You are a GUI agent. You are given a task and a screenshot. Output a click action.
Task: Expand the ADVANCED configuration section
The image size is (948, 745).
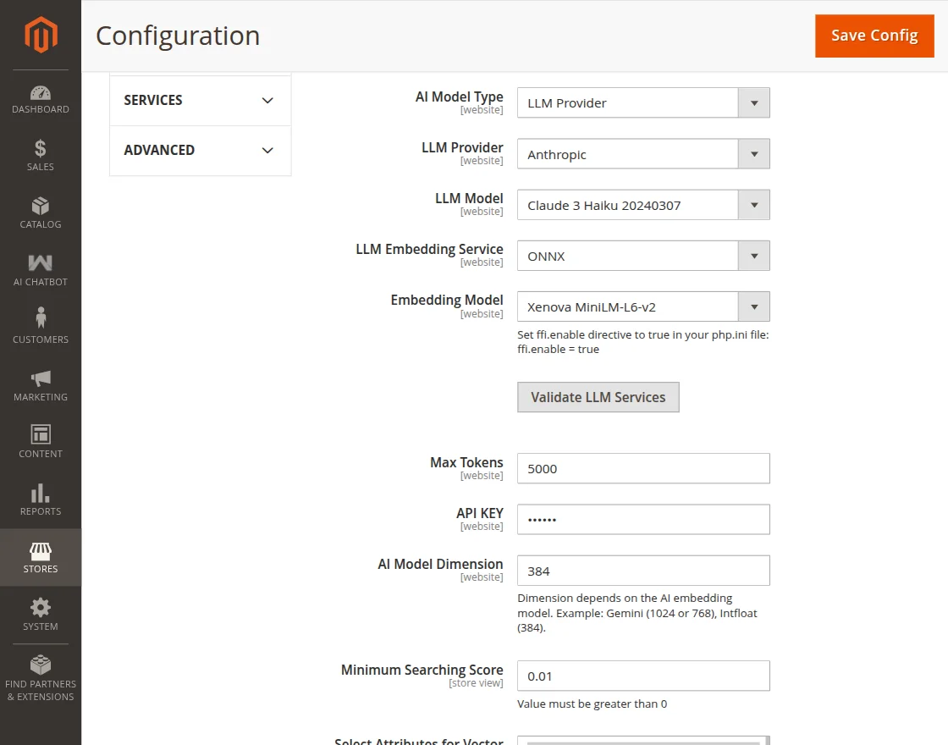click(200, 150)
